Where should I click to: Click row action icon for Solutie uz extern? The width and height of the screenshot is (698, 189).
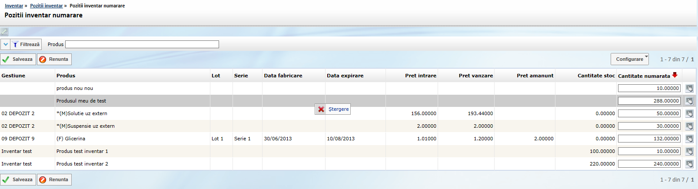689,113
